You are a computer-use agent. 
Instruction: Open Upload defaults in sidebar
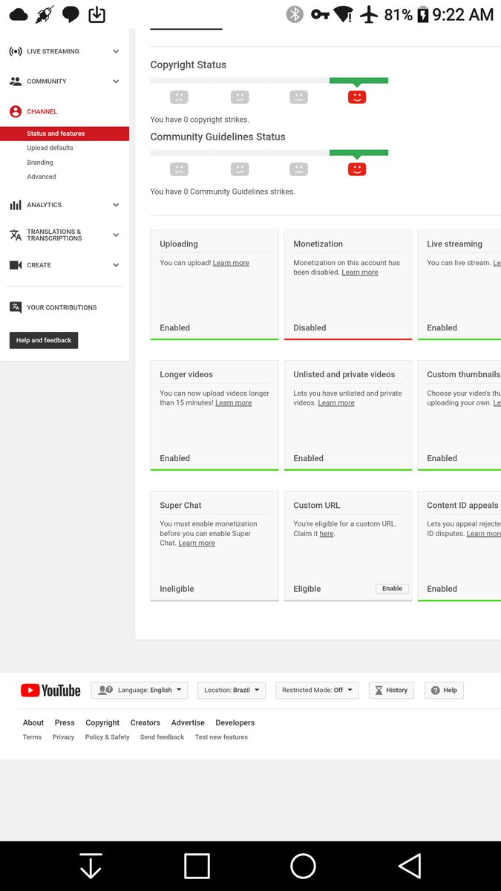point(50,148)
